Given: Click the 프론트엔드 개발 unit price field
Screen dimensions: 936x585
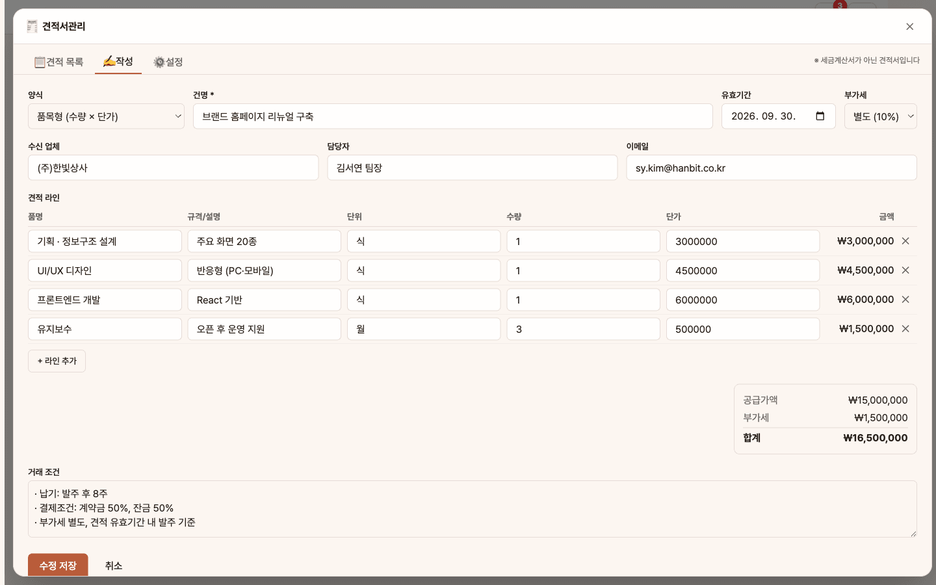Looking at the screenshot, I should point(743,300).
